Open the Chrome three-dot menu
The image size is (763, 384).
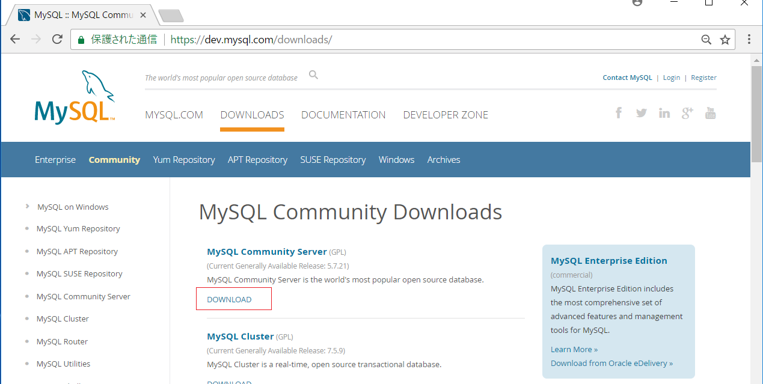[749, 39]
